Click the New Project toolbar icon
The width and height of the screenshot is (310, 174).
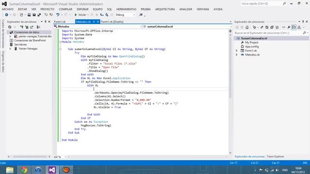click(x=21, y=15)
